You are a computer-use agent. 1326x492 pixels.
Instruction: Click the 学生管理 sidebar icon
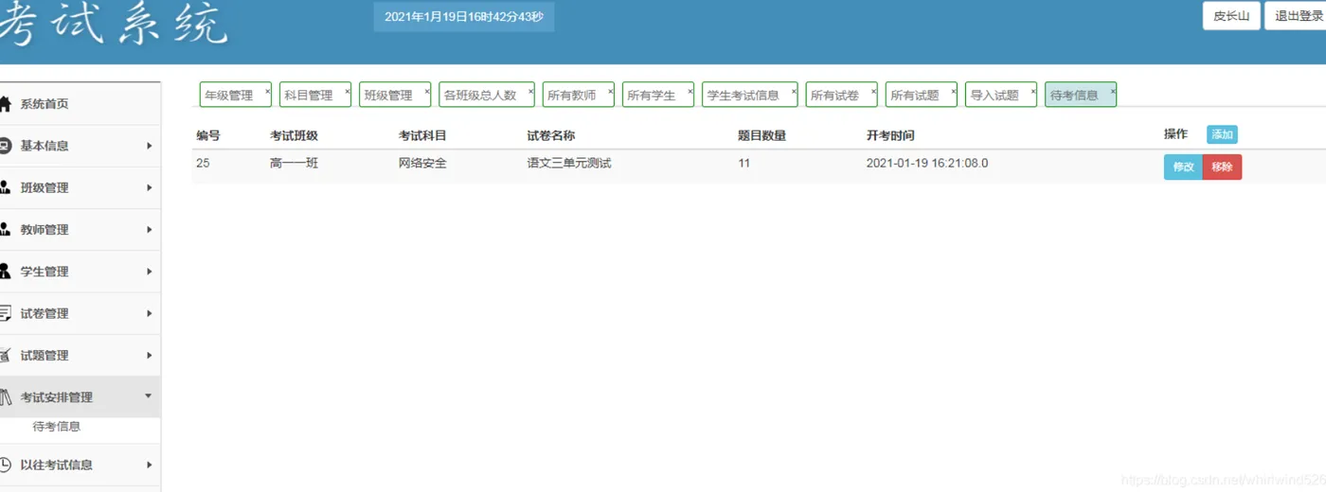point(5,271)
